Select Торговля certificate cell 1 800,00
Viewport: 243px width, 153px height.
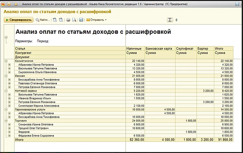click(x=186, y=120)
